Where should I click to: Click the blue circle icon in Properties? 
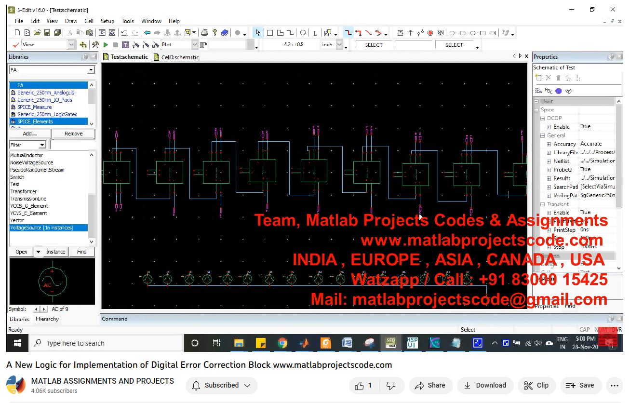point(559,91)
